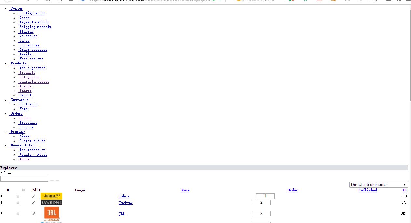Sort brands by Order column
The width and height of the screenshot is (411, 223).
[x=293, y=190]
